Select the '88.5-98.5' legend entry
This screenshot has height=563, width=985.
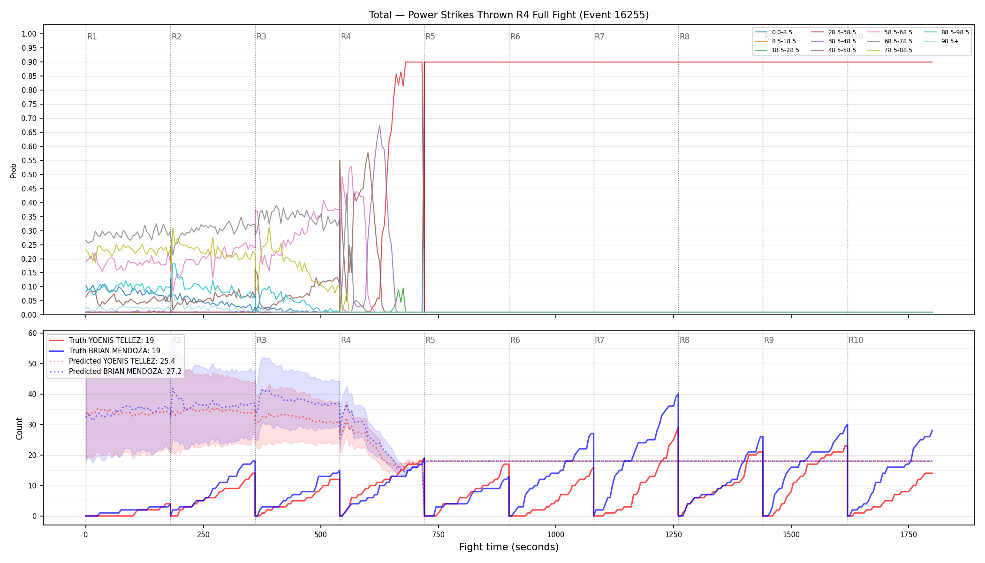(947, 32)
